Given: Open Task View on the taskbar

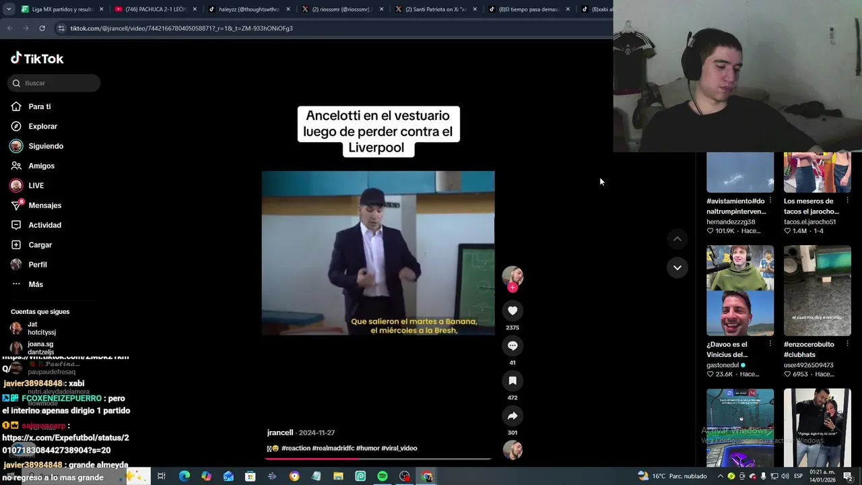Looking at the screenshot, I should 162,476.
